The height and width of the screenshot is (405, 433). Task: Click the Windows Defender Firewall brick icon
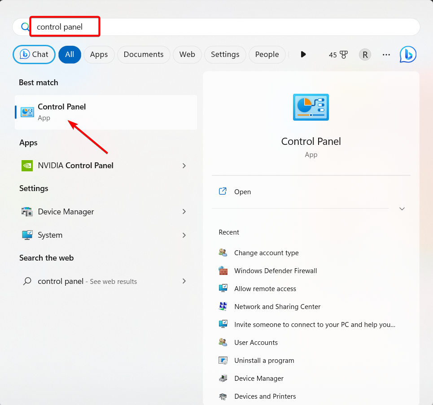coord(223,270)
